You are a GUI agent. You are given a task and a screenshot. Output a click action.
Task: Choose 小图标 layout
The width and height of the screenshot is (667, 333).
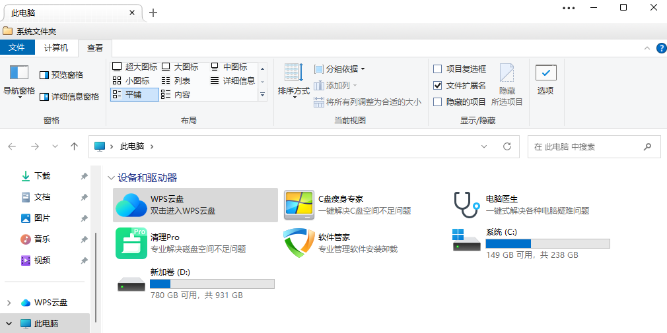coord(131,80)
